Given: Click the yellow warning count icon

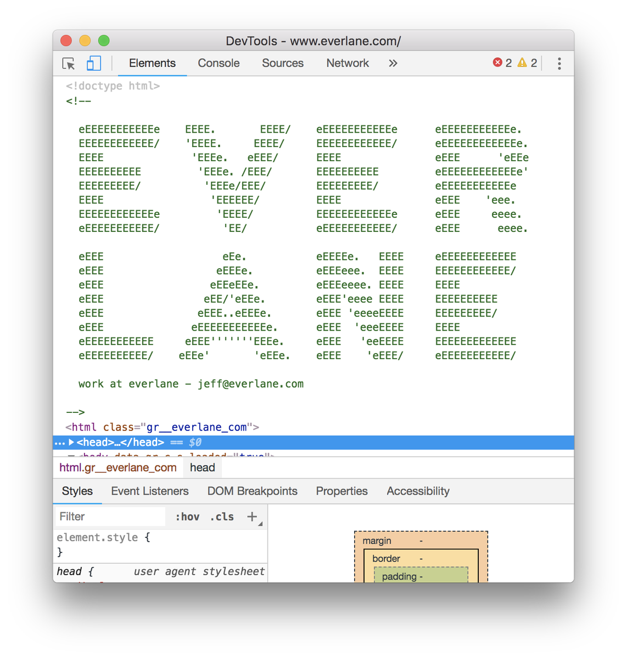Looking at the screenshot, I should pyautogui.click(x=522, y=63).
